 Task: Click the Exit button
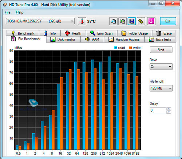pyautogui.click(x=168, y=21)
